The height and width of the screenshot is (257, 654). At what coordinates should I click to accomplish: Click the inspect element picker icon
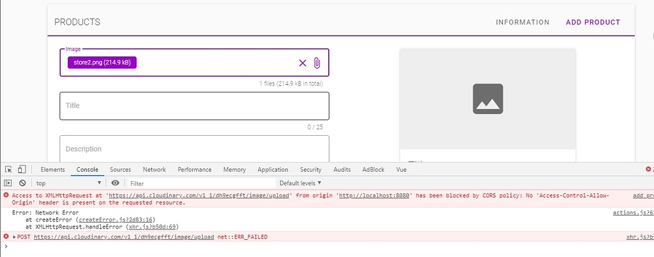(8, 170)
